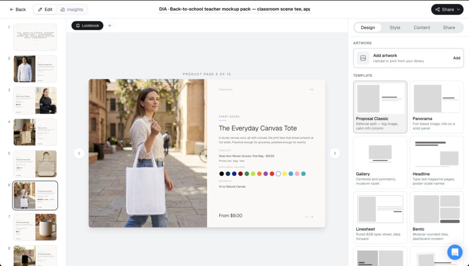Select slide 2 hoodie thumbnail
This screenshot has width=469, height=266.
[x=35, y=69]
